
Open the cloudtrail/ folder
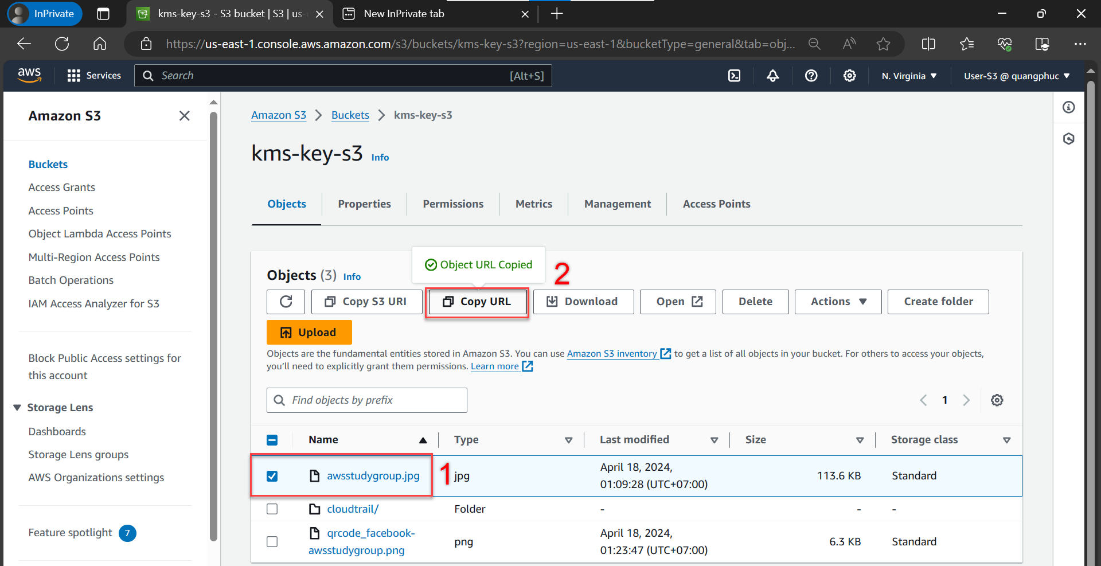[x=353, y=509]
